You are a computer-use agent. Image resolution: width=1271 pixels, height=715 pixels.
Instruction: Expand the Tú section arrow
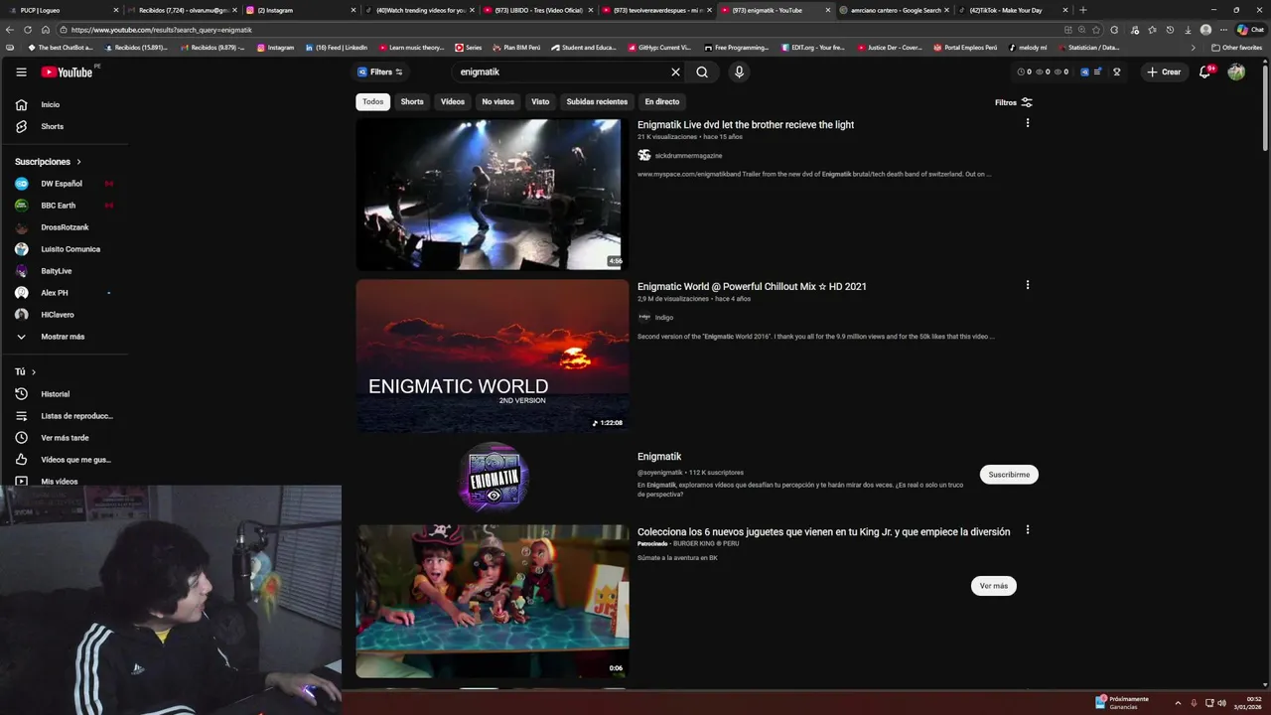(x=34, y=372)
